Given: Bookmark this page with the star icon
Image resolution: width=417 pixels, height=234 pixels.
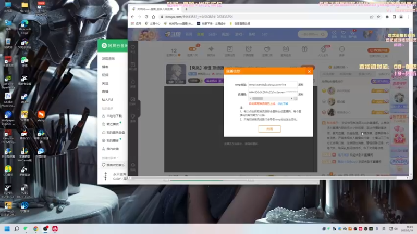Looking at the screenshot, I should pyautogui.click(x=378, y=17).
